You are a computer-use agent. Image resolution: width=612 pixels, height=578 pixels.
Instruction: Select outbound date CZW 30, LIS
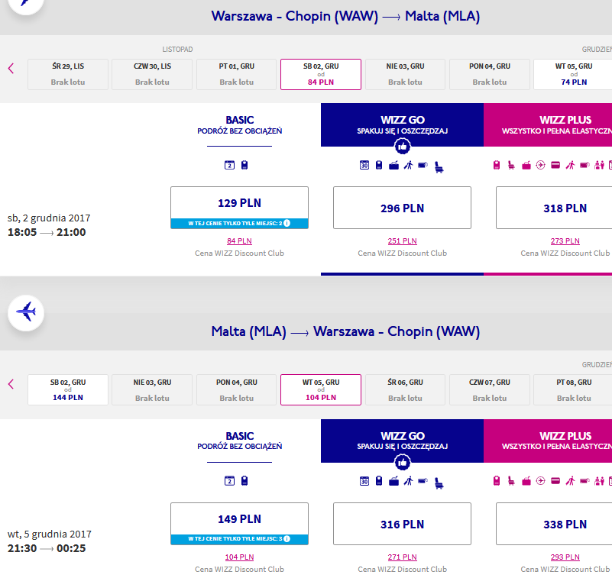point(152,74)
